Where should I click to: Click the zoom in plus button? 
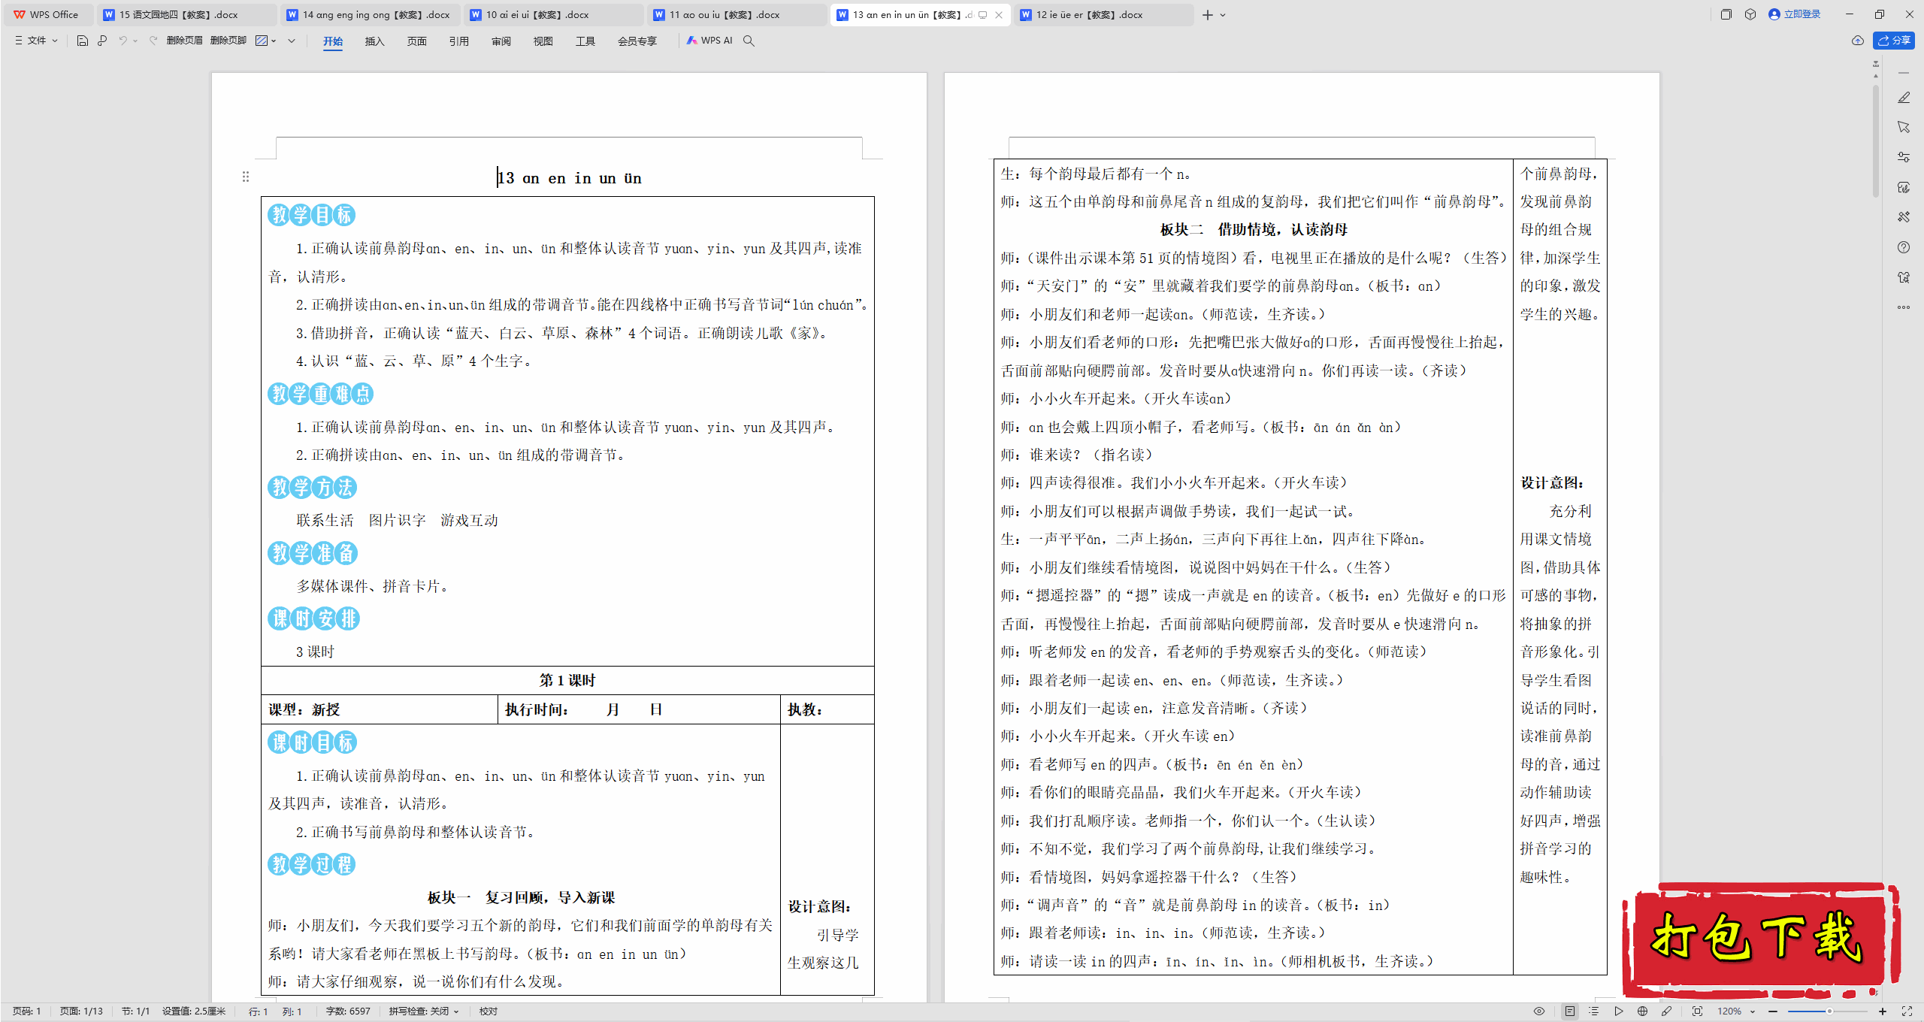1883,1011
